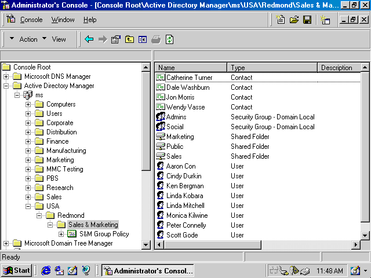Expand the Microsoft Domain Tree Manager node

(x=6, y=243)
